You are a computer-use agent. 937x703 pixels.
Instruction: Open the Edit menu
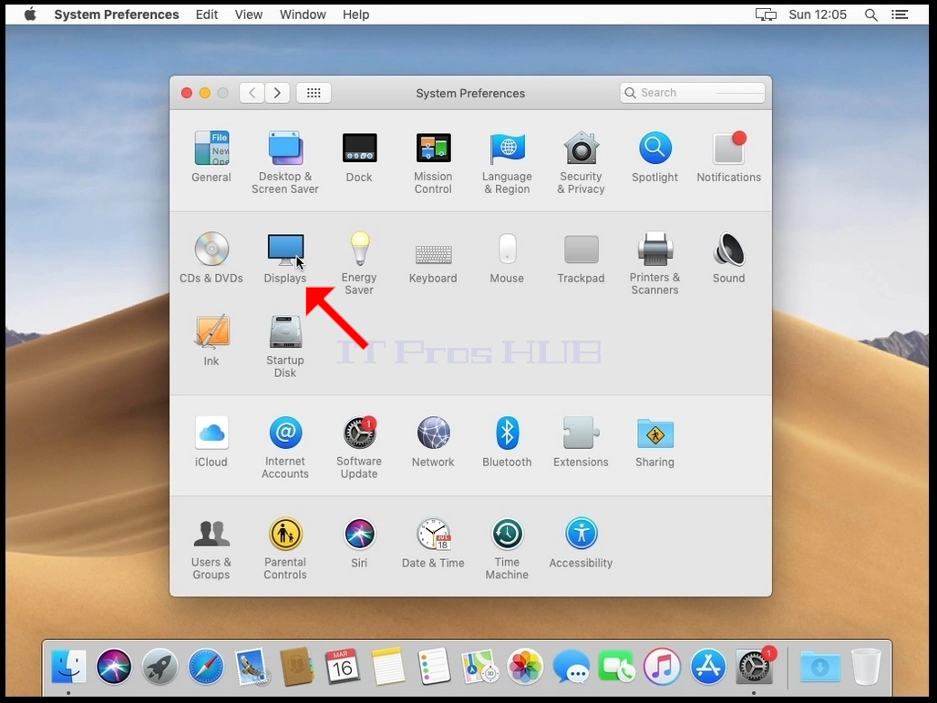[207, 15]
